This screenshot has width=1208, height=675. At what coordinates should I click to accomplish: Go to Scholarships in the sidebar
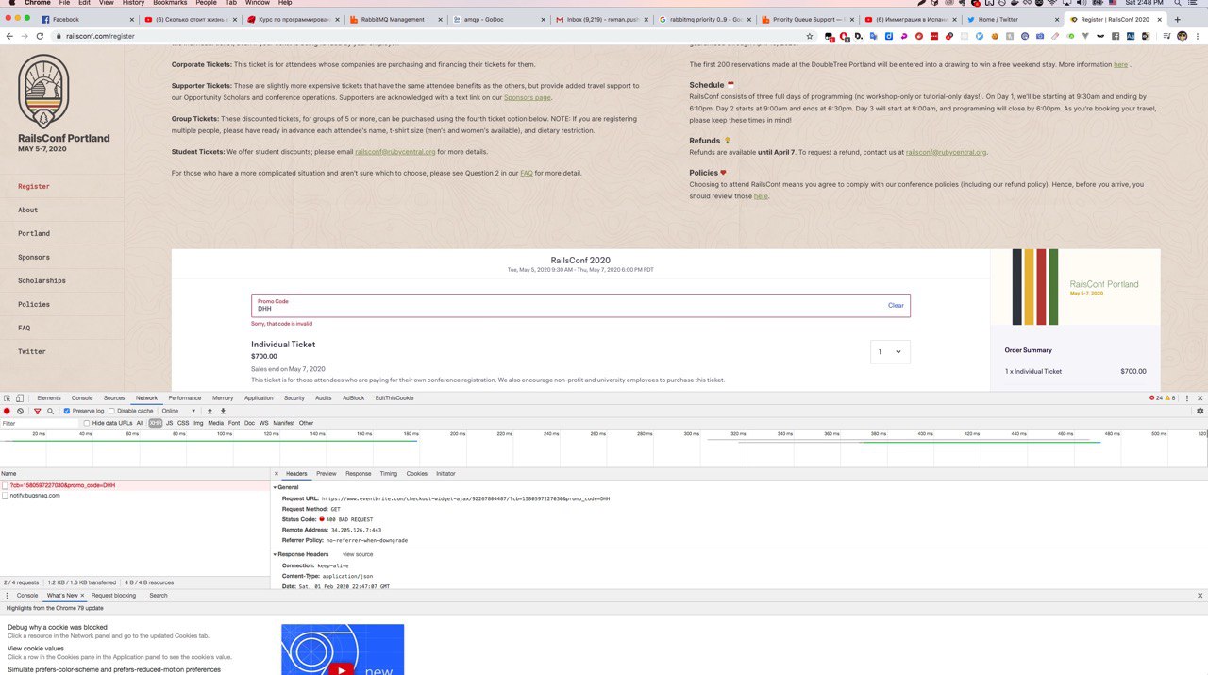click(42, 280)
